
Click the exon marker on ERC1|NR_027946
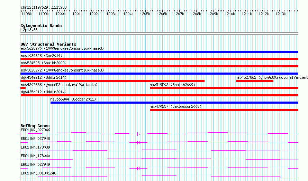(x=137, y=134)
